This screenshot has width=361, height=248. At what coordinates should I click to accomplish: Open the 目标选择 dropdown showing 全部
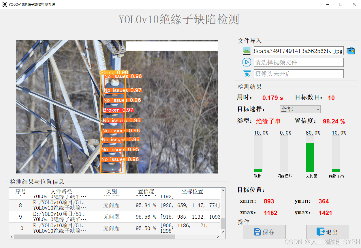300,109
